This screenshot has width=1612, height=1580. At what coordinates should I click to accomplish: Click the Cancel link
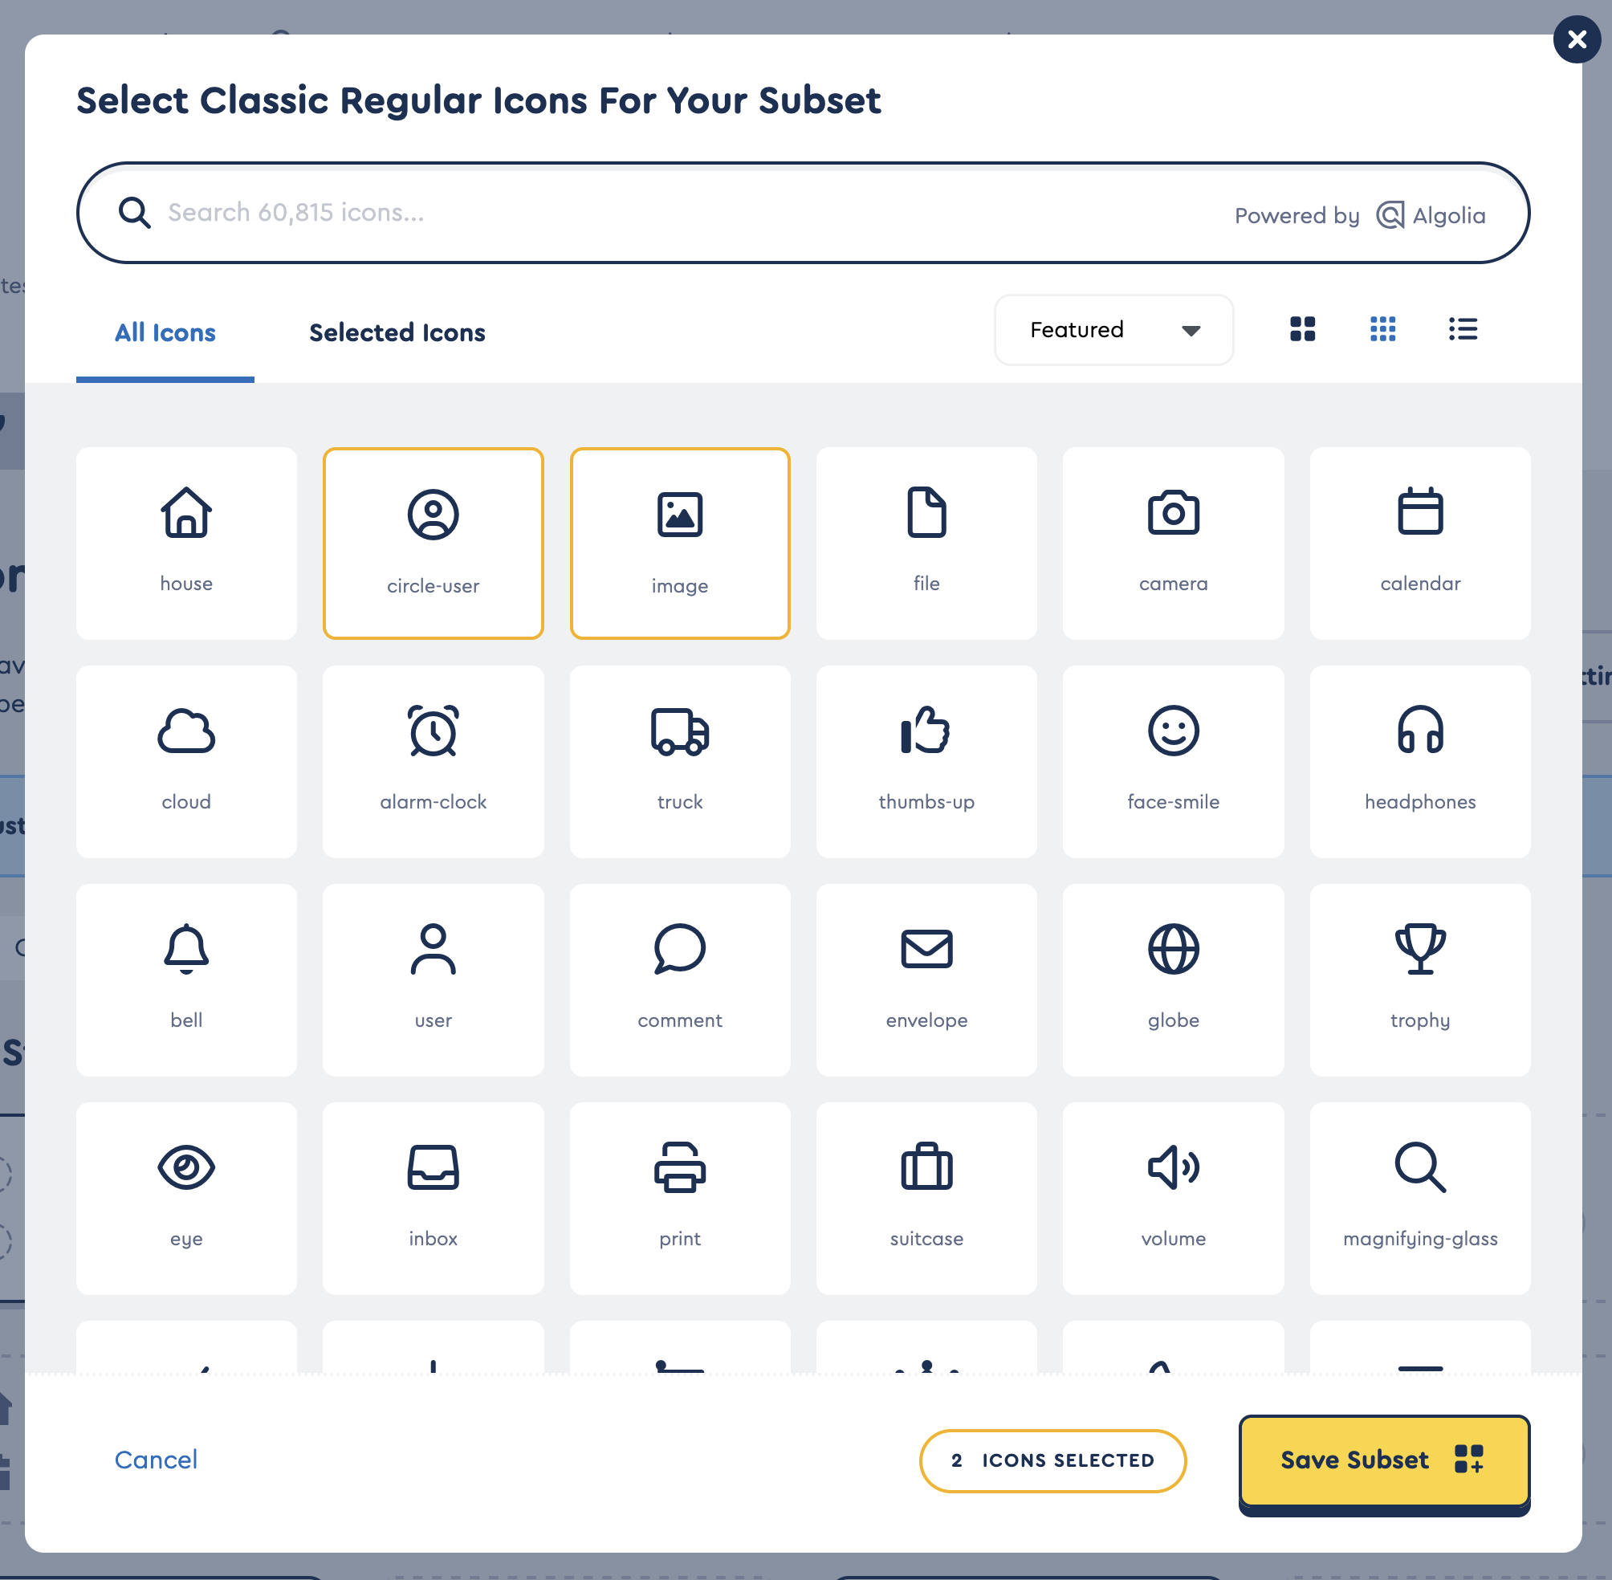pos(156,1460)
